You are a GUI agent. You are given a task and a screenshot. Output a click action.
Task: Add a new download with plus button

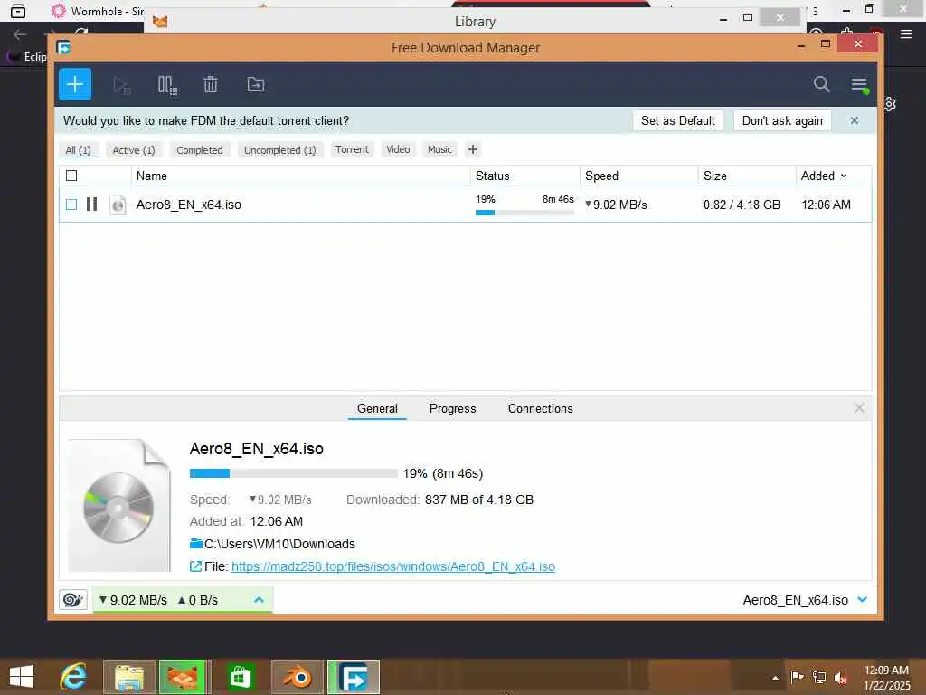click(x=75, y=84)
